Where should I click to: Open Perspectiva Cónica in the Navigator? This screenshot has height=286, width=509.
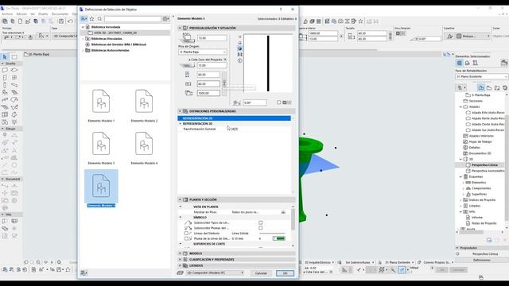point(484,165)
